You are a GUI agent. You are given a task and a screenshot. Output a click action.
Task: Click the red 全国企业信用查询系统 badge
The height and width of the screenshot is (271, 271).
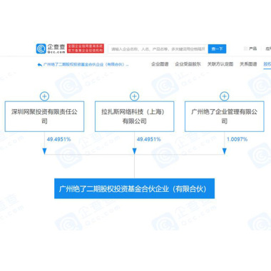coord(86,48)
